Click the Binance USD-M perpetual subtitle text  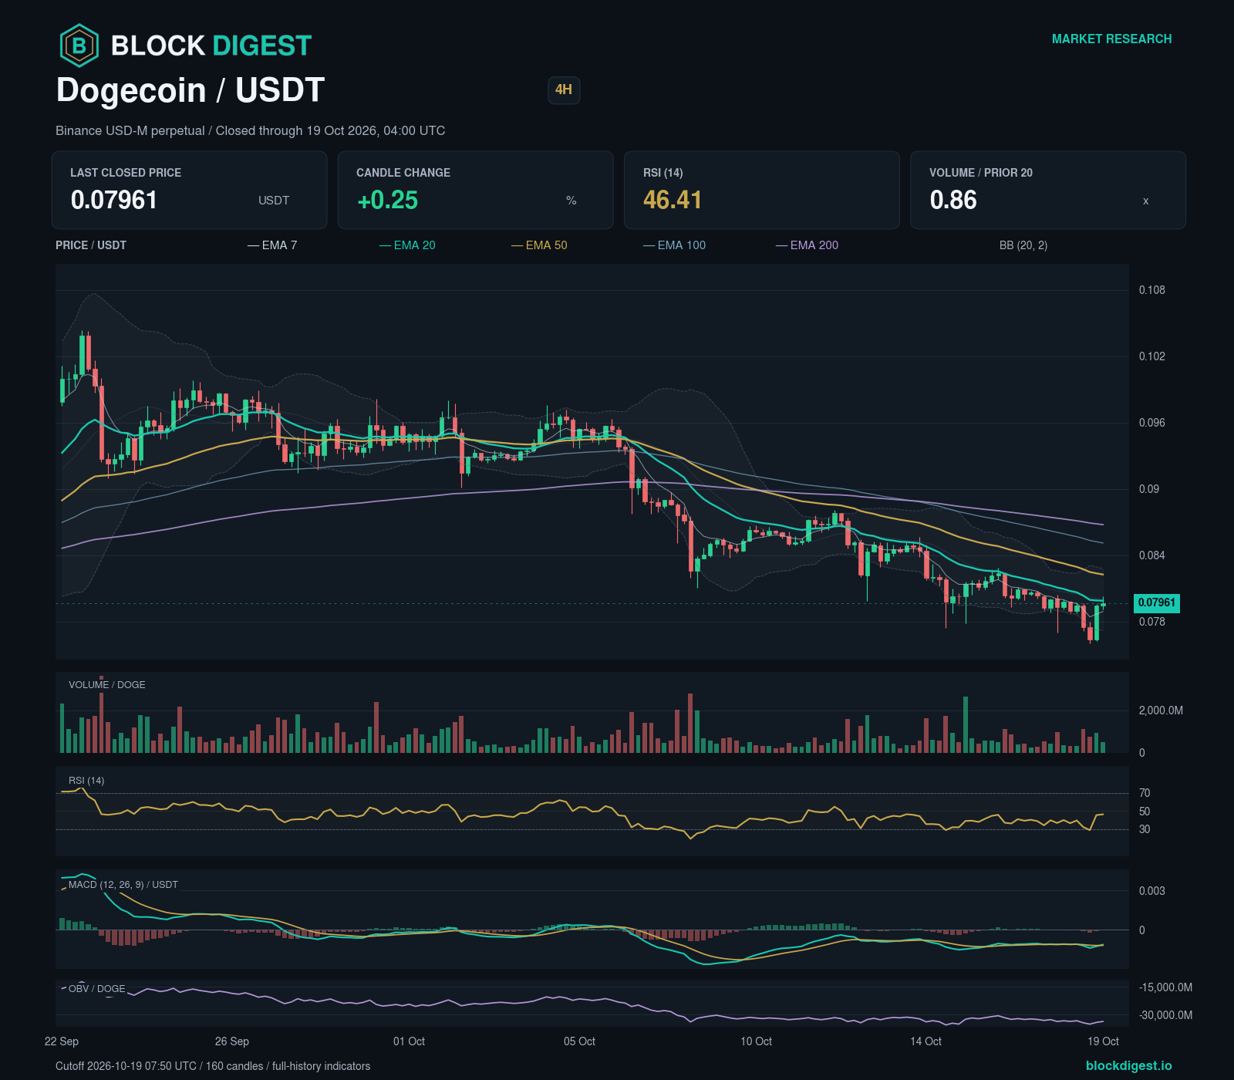(x=250, y=130)
